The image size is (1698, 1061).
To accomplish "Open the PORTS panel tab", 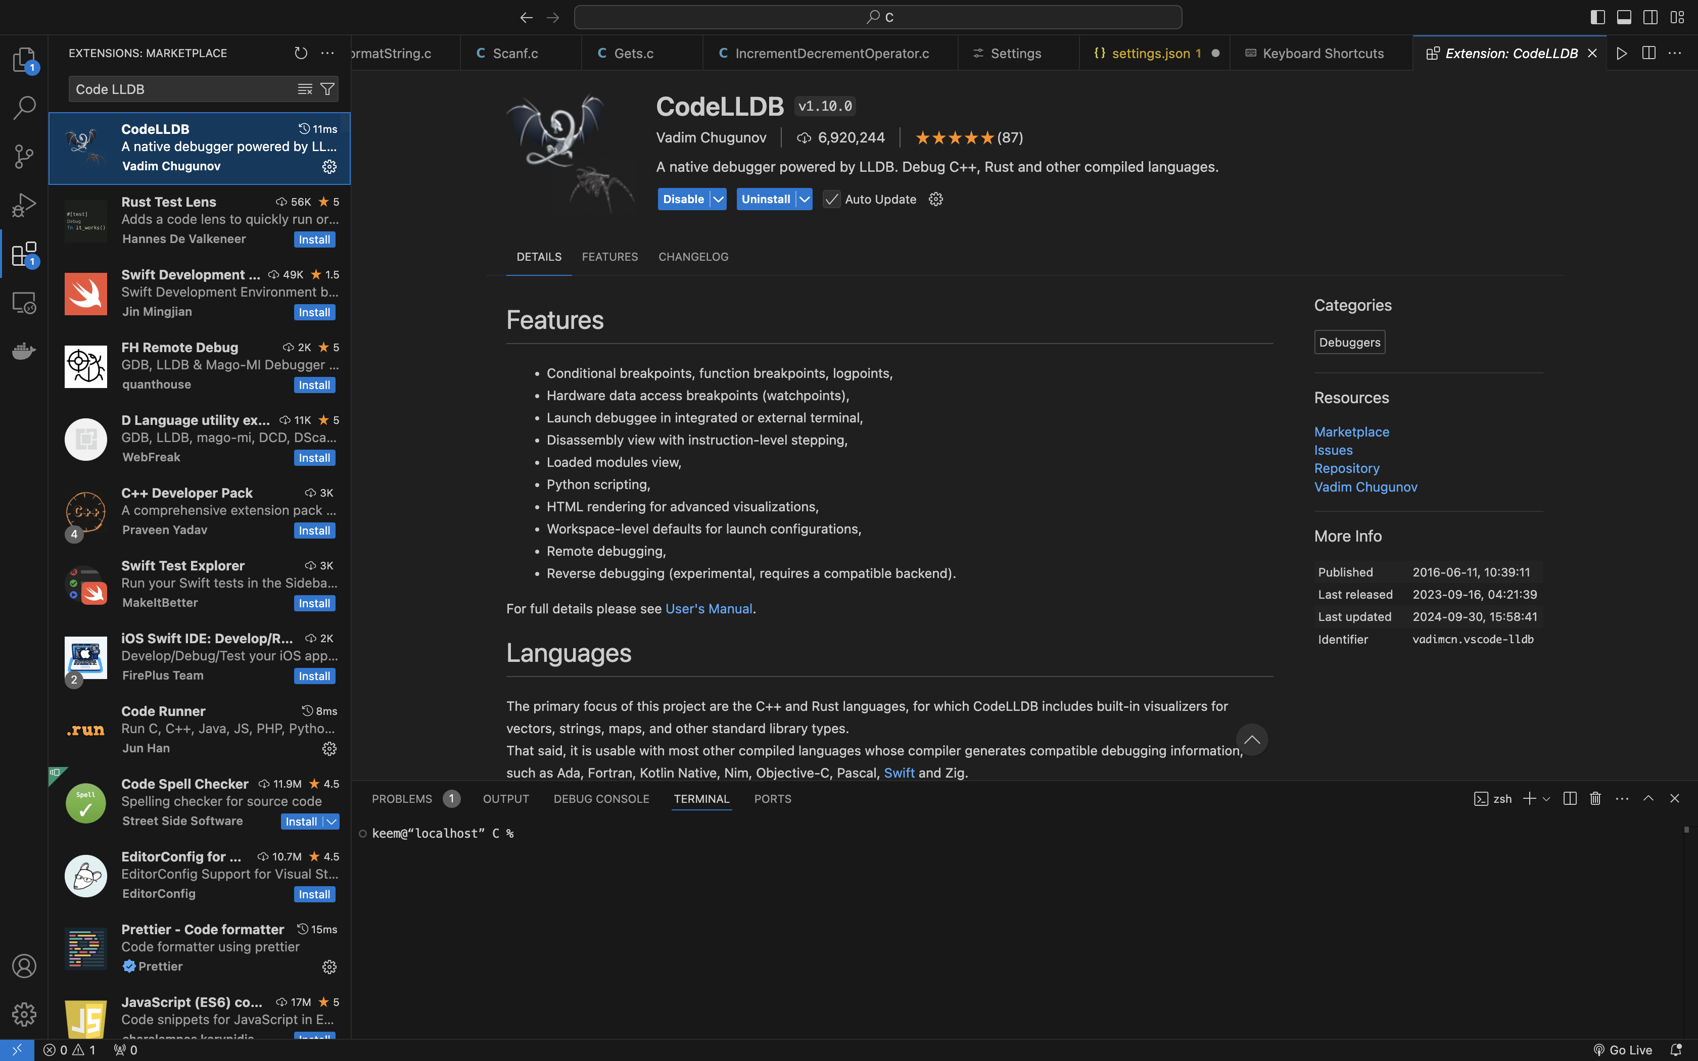I will click(x=773, y=799).
